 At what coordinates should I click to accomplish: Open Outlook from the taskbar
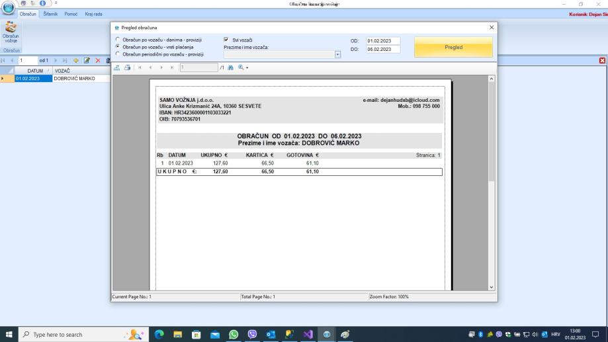coord(271,334)
